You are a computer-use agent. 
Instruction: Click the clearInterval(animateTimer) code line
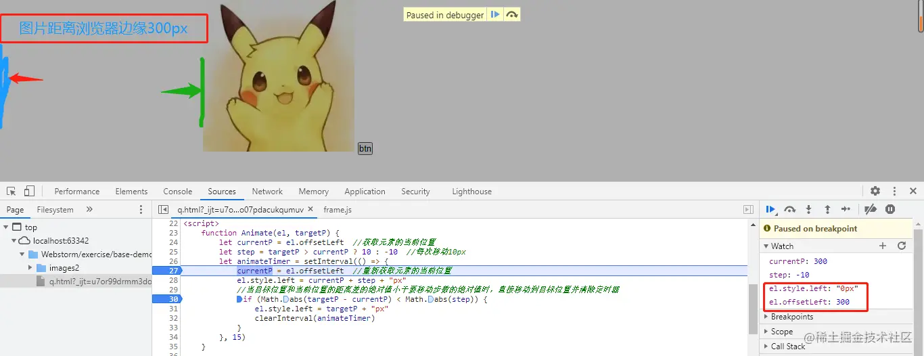pyautogui.click(x=315, y=318)
